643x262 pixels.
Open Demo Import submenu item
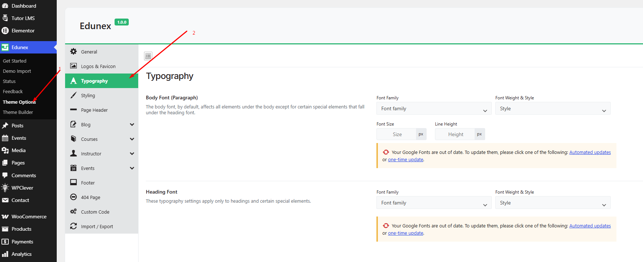click(x=17, y=71)
